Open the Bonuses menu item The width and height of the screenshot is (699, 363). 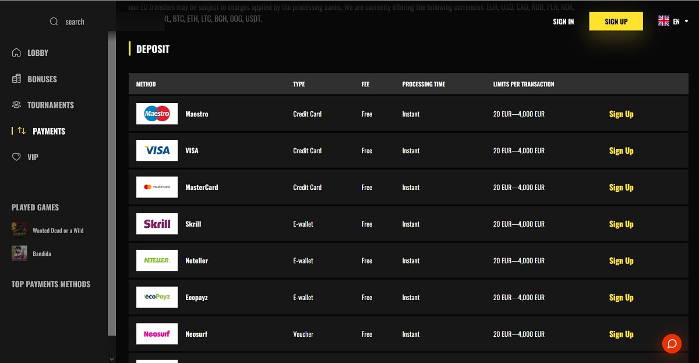point(42,79)
